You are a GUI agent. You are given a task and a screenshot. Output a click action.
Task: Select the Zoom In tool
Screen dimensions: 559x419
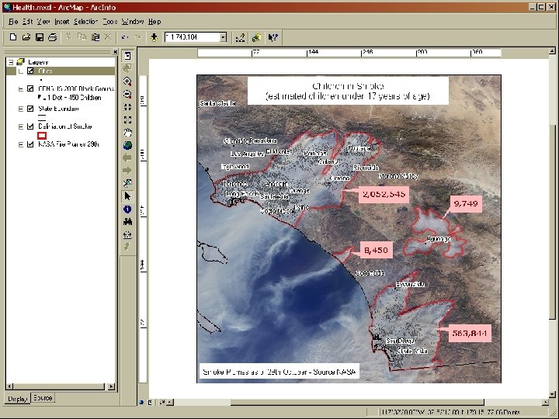coord(127,81)
